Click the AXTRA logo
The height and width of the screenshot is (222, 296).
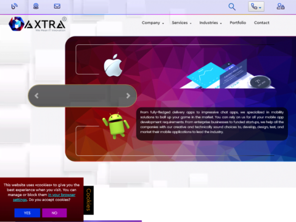pos(38,24)
